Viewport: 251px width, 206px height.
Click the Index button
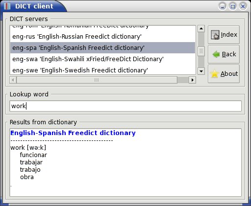[x=224, y=35]
